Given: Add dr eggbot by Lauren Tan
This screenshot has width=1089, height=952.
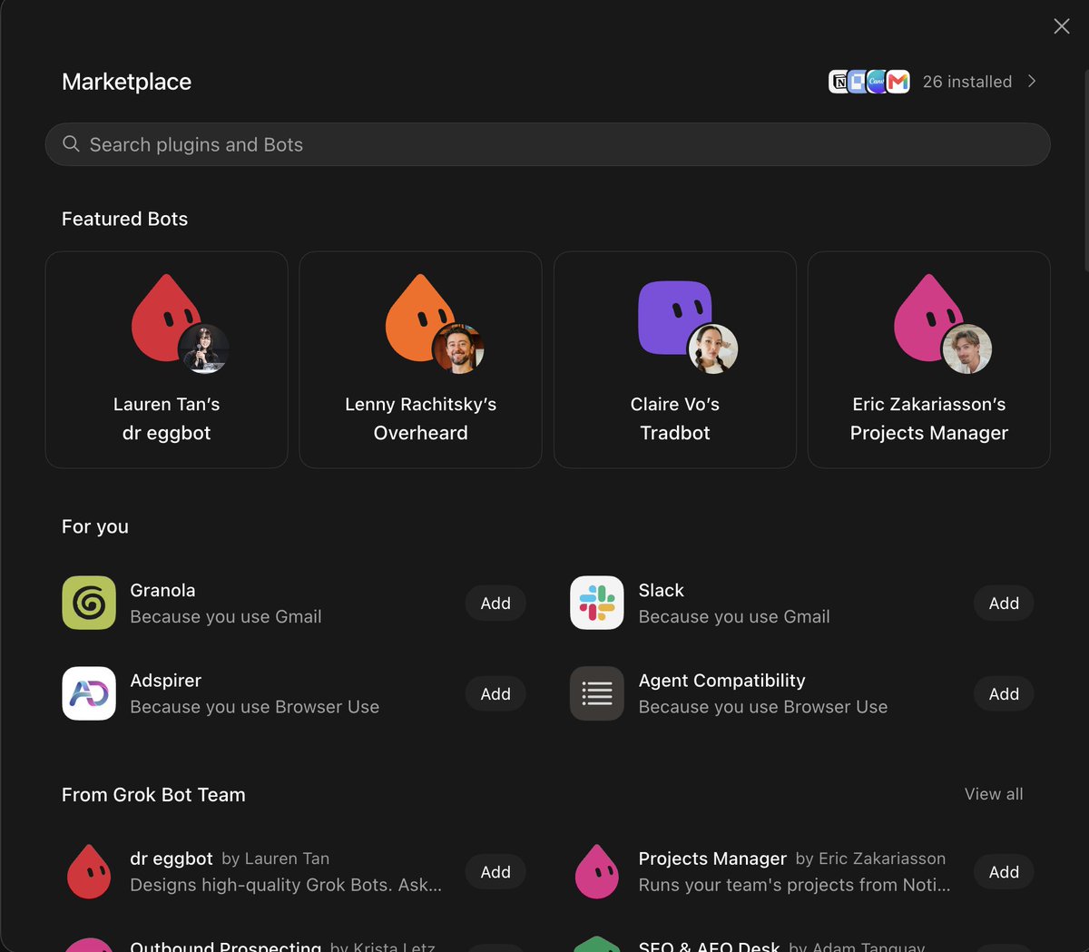Looking at the screenshot, I should [495, 872].
